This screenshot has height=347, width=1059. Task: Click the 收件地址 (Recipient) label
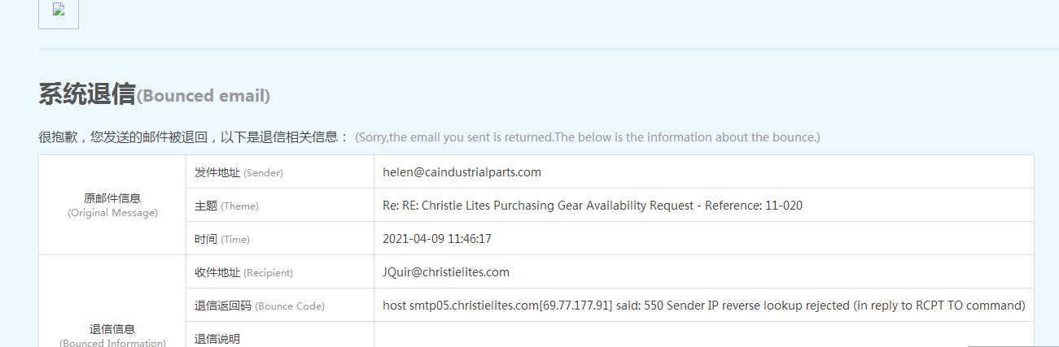coord(243,272)
